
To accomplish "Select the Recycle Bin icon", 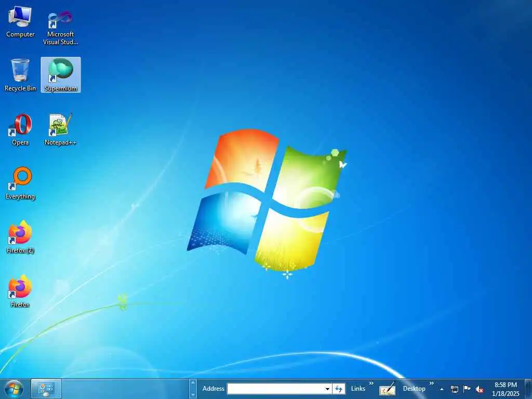I will click(20, 75).
